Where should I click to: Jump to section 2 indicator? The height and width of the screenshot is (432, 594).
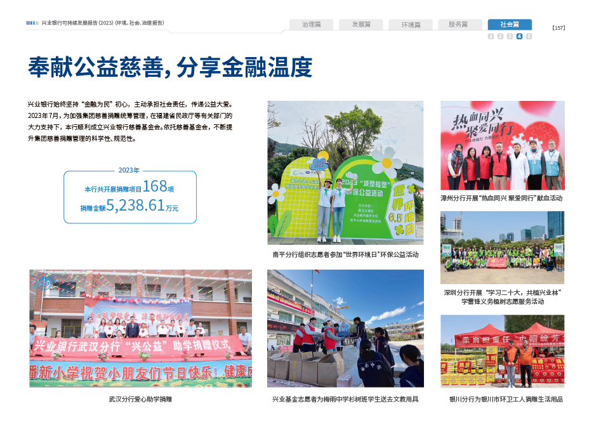(500, 37)
